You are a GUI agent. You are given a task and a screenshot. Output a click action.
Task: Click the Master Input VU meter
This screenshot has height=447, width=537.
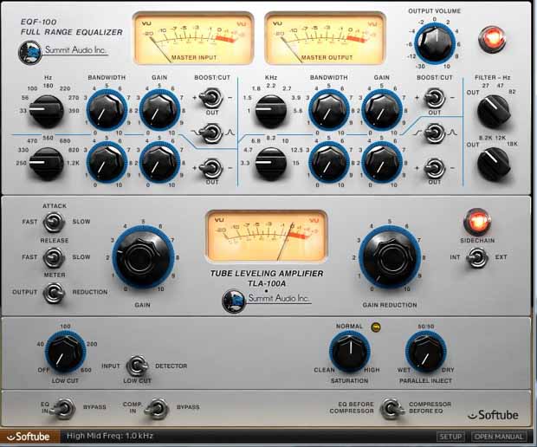coord(193,38)
